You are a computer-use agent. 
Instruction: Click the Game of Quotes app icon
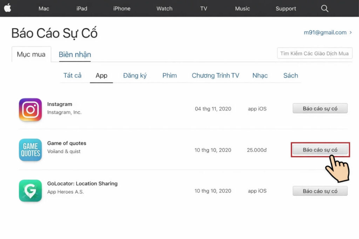[x=30, y=150]
